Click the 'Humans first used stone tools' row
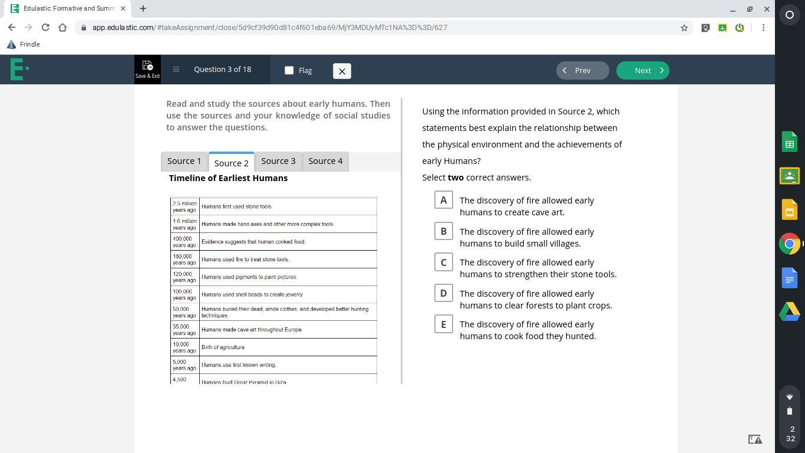805x453 pixels. 273,206
